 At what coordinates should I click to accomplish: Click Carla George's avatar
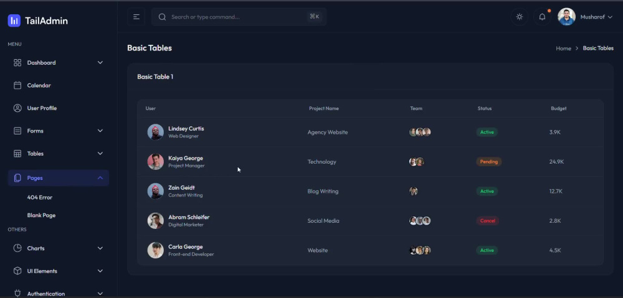pos(155,250)
